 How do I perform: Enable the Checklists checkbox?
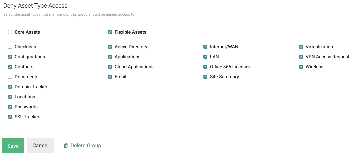tap(10, 47)
